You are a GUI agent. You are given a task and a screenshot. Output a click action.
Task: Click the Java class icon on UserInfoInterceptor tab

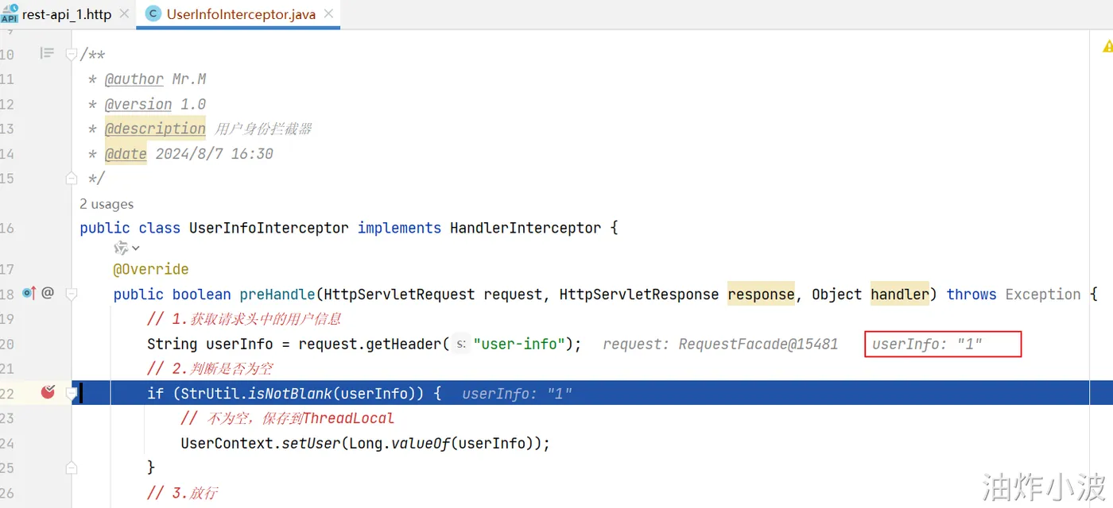(x=153, y=14)
